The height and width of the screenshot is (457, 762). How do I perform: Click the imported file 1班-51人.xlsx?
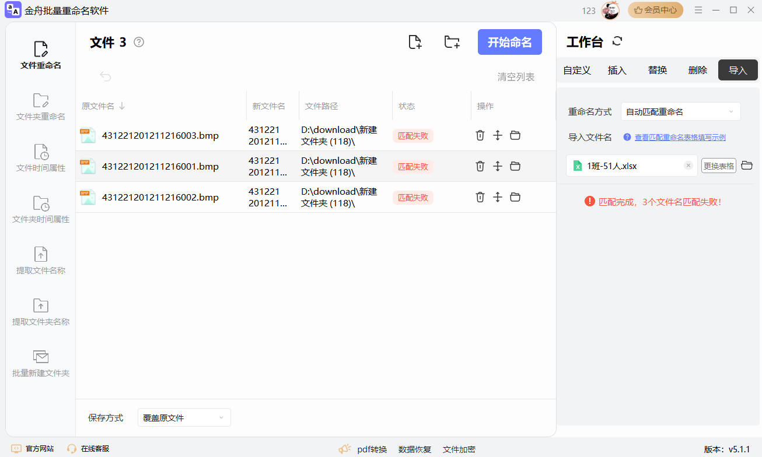pos(632,166)
